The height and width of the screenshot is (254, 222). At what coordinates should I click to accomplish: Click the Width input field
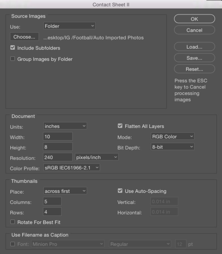[58, 136]
